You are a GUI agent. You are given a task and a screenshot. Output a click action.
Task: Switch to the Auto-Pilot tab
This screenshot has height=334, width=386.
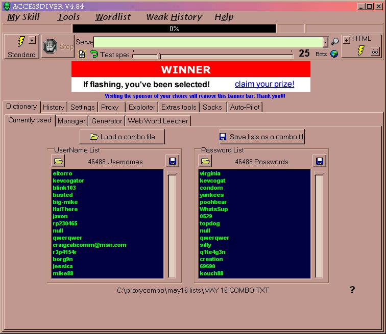click(245, 108)
